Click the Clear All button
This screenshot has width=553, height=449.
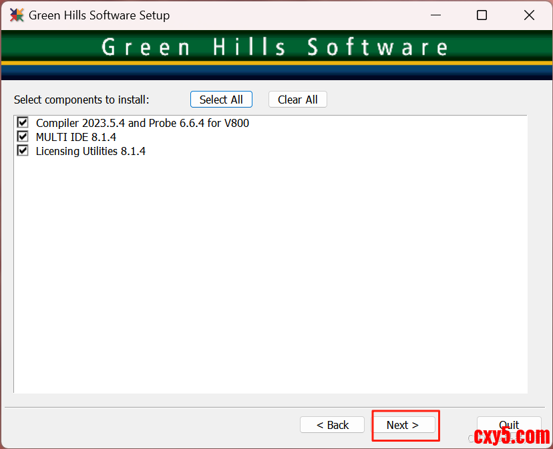click(298, 100)
